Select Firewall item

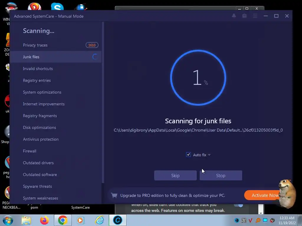click(x=55, y=151)
